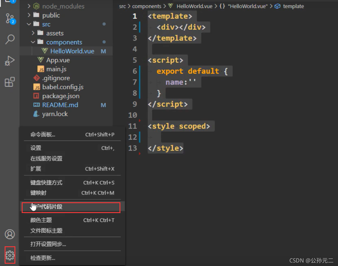Image resolution: width=338 pixels, height=266 pixels.
Task: Select HelloWorld.vue in the explorer tree
Action: [66, 51]
